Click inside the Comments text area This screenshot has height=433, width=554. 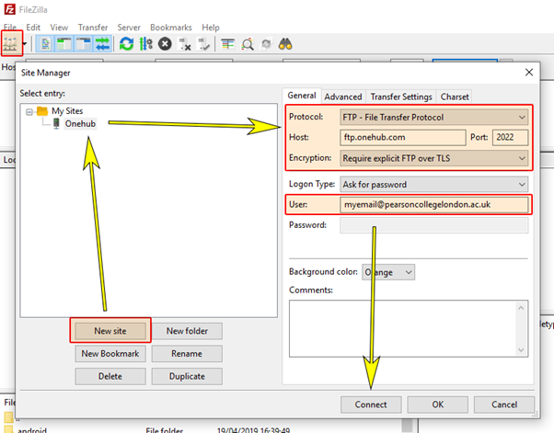click(x=403, y=328)
